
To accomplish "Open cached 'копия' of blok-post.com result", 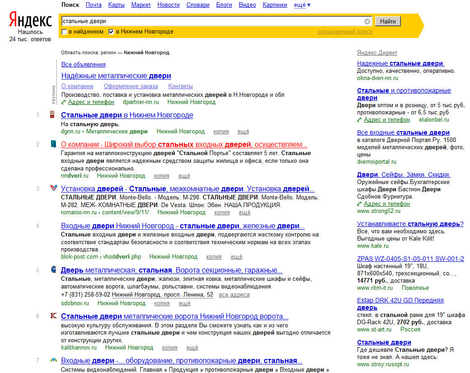I will [214, 257].
